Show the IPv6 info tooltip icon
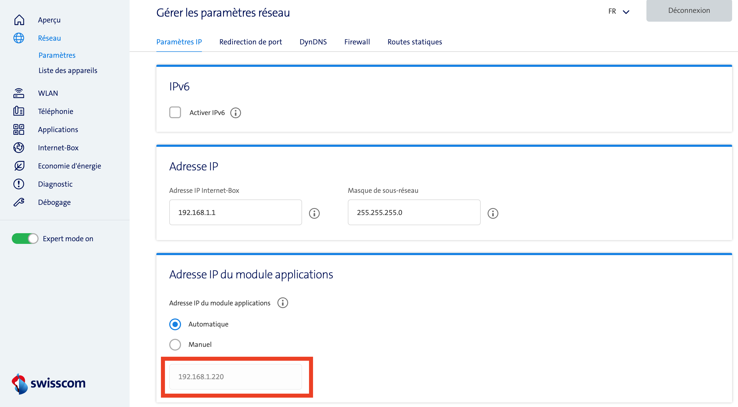 [235, 113]
